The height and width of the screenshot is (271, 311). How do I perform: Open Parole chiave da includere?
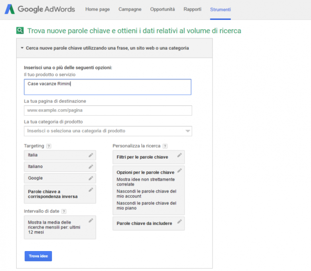149,224
